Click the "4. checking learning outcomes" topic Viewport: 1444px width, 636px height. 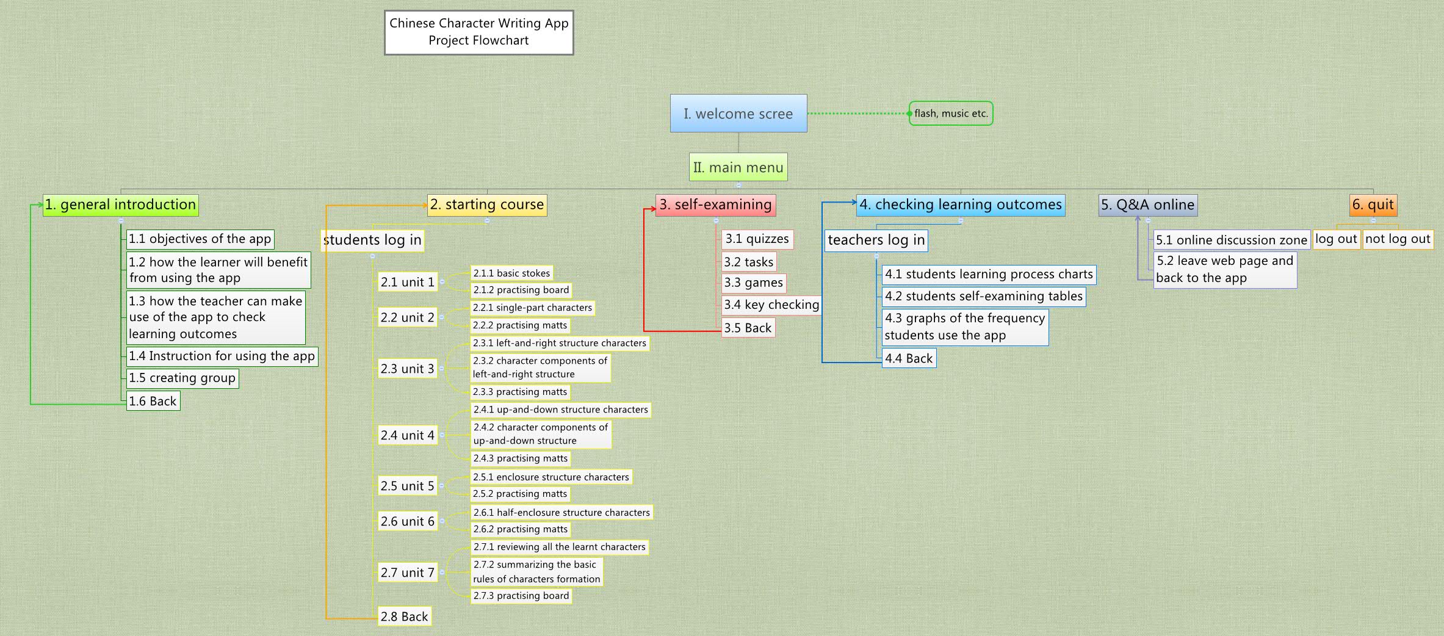[x=960, y=204]
